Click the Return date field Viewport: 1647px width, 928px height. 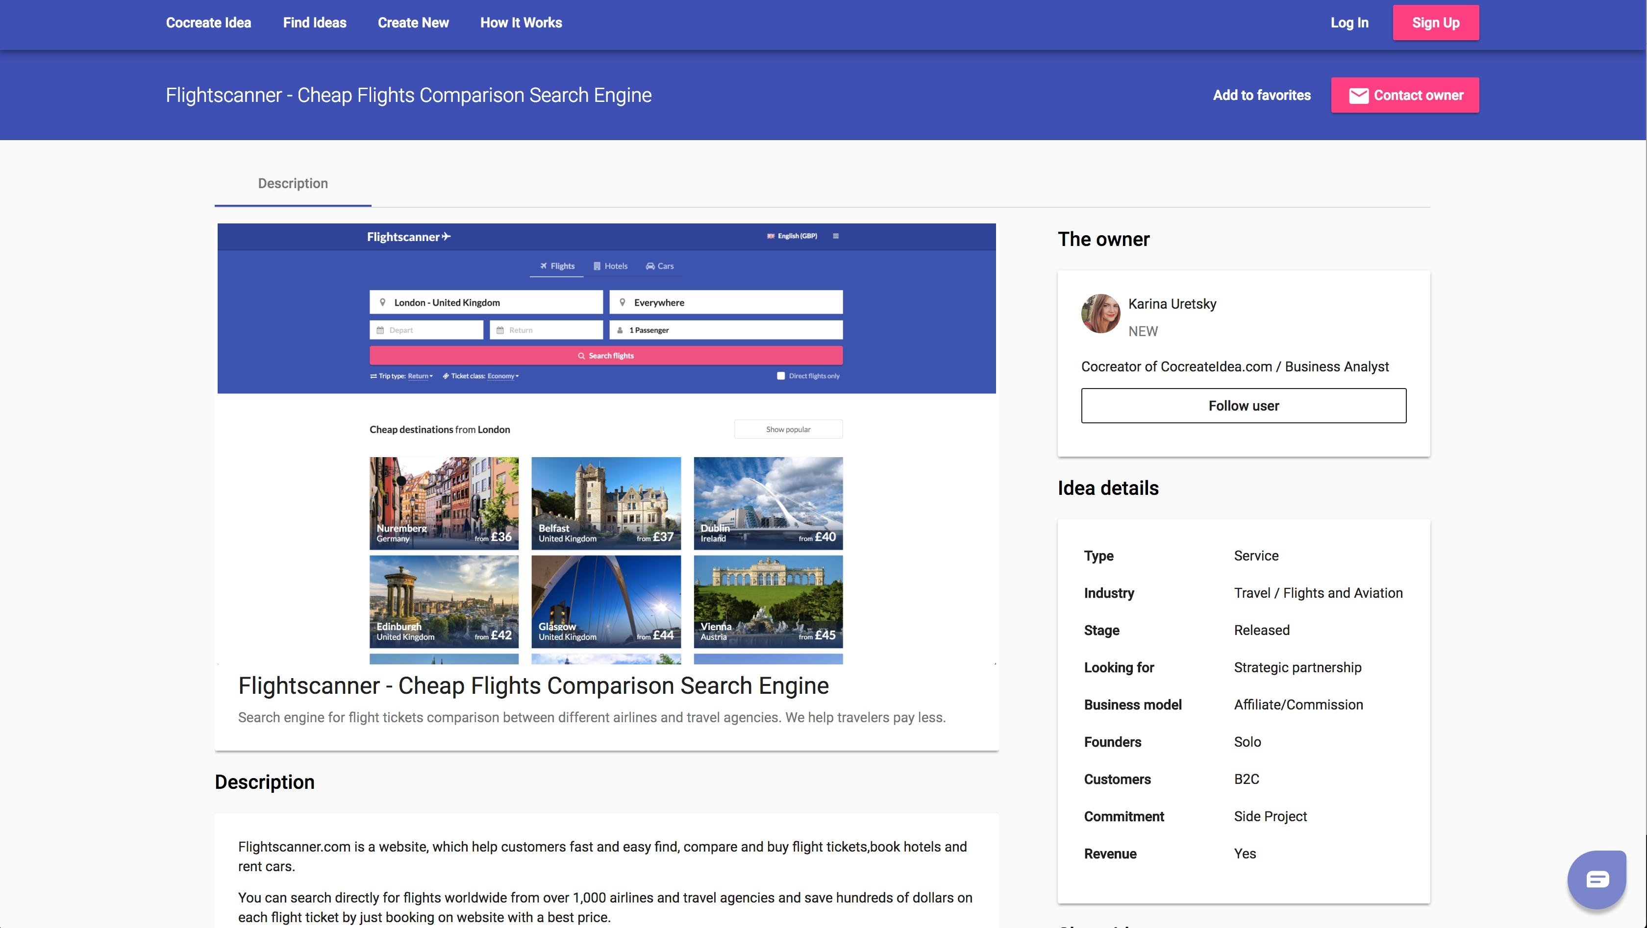tap(546, 330)
